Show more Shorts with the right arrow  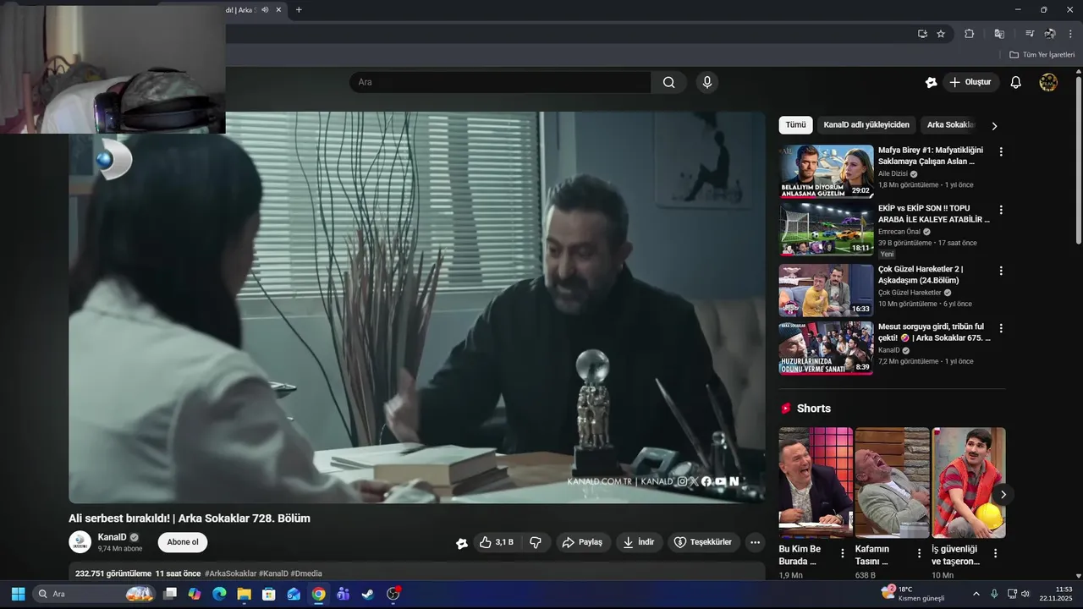point(1003,494)
